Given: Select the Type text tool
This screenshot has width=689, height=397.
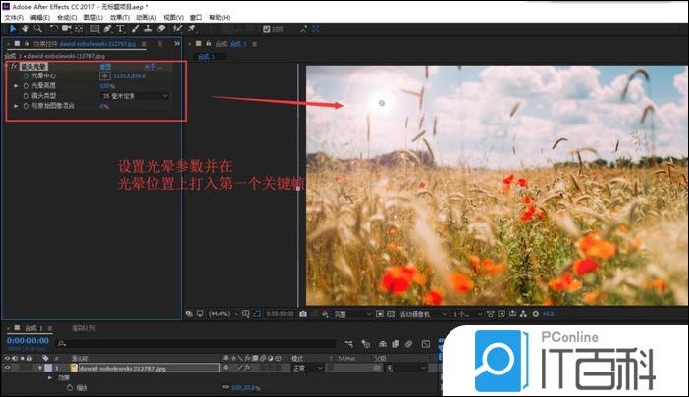Looking at the screenshot, I should pyautogui.click(x=120, y=29).
